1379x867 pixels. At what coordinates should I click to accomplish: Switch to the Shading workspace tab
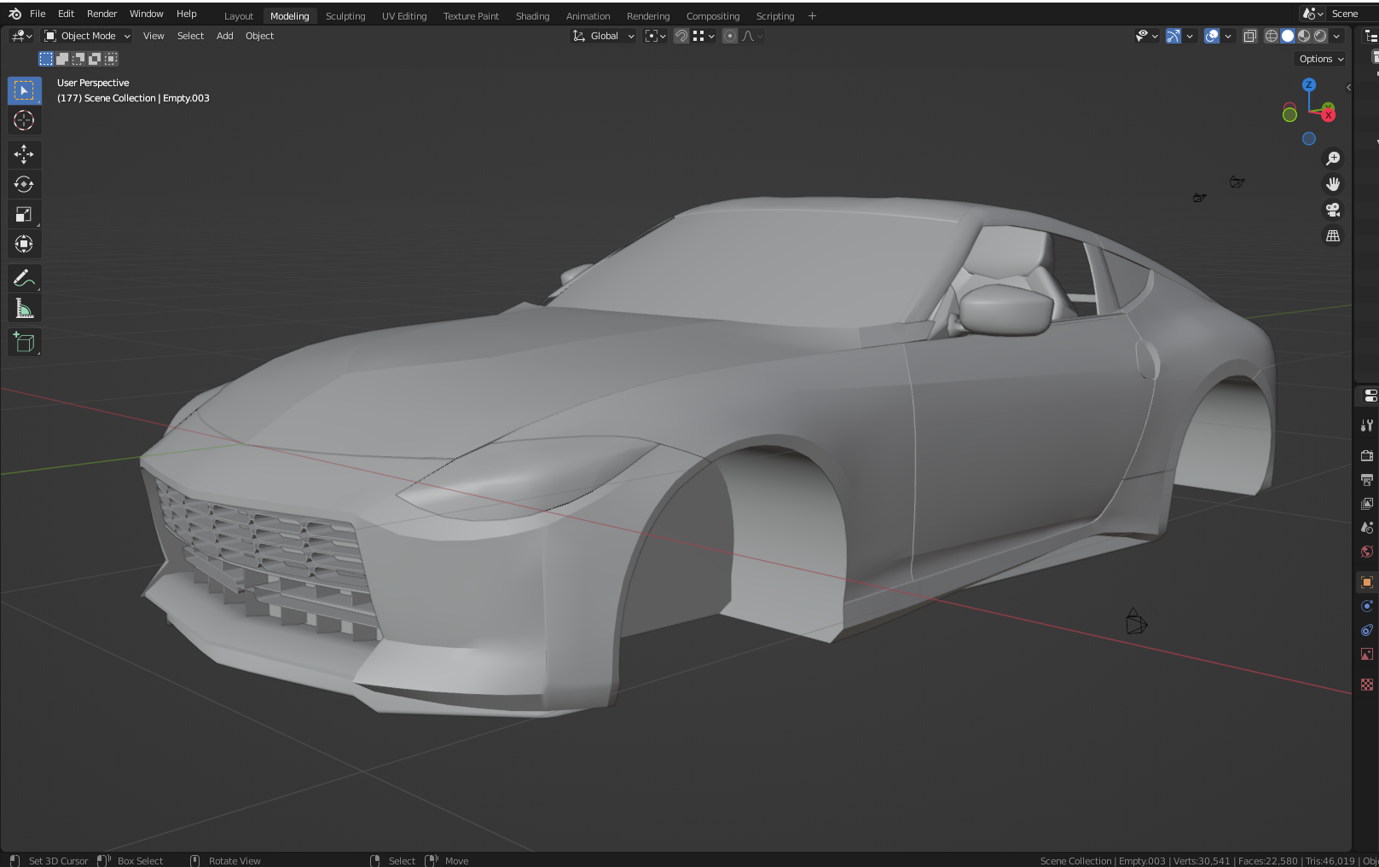[x=532, y=16]
